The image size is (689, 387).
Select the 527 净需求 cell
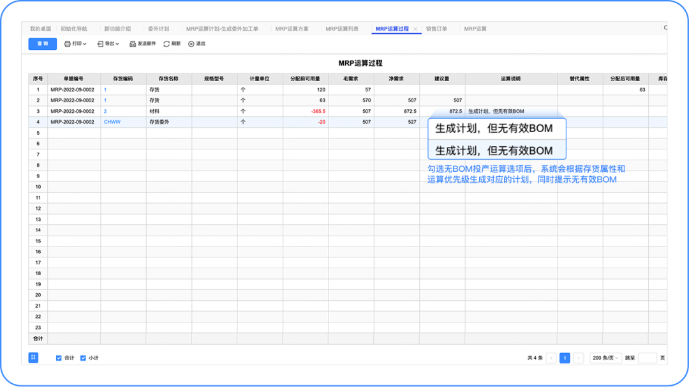click(x=396, y=122)
